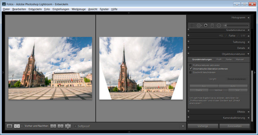
Task: Swap before and after settings icon
Action: pos(68,126)
